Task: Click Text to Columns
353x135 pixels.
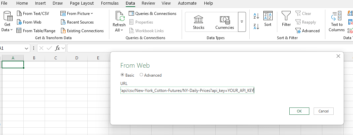Action: pyautogui.click(x=336, y=22)
